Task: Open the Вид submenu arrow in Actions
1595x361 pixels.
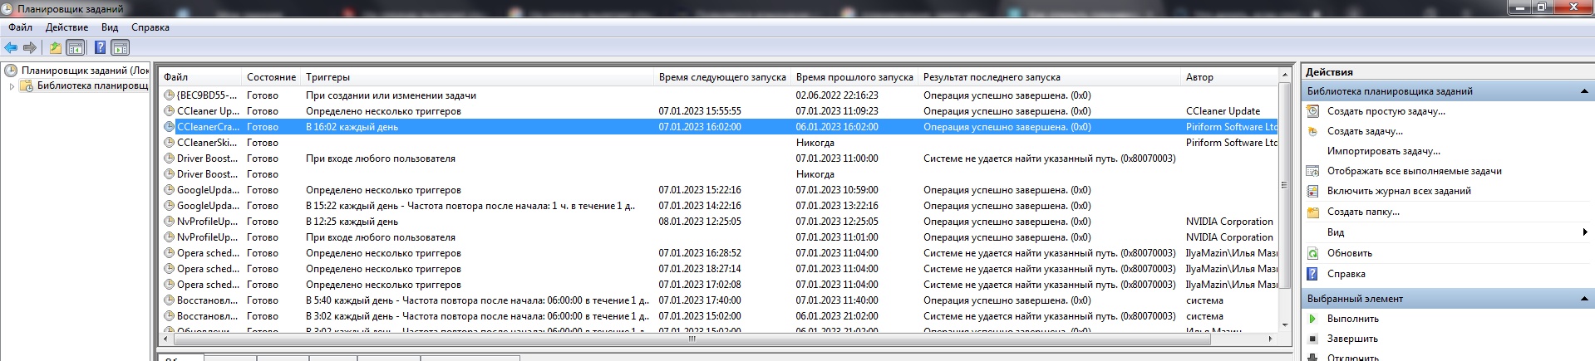Action: click(1586, 232)
